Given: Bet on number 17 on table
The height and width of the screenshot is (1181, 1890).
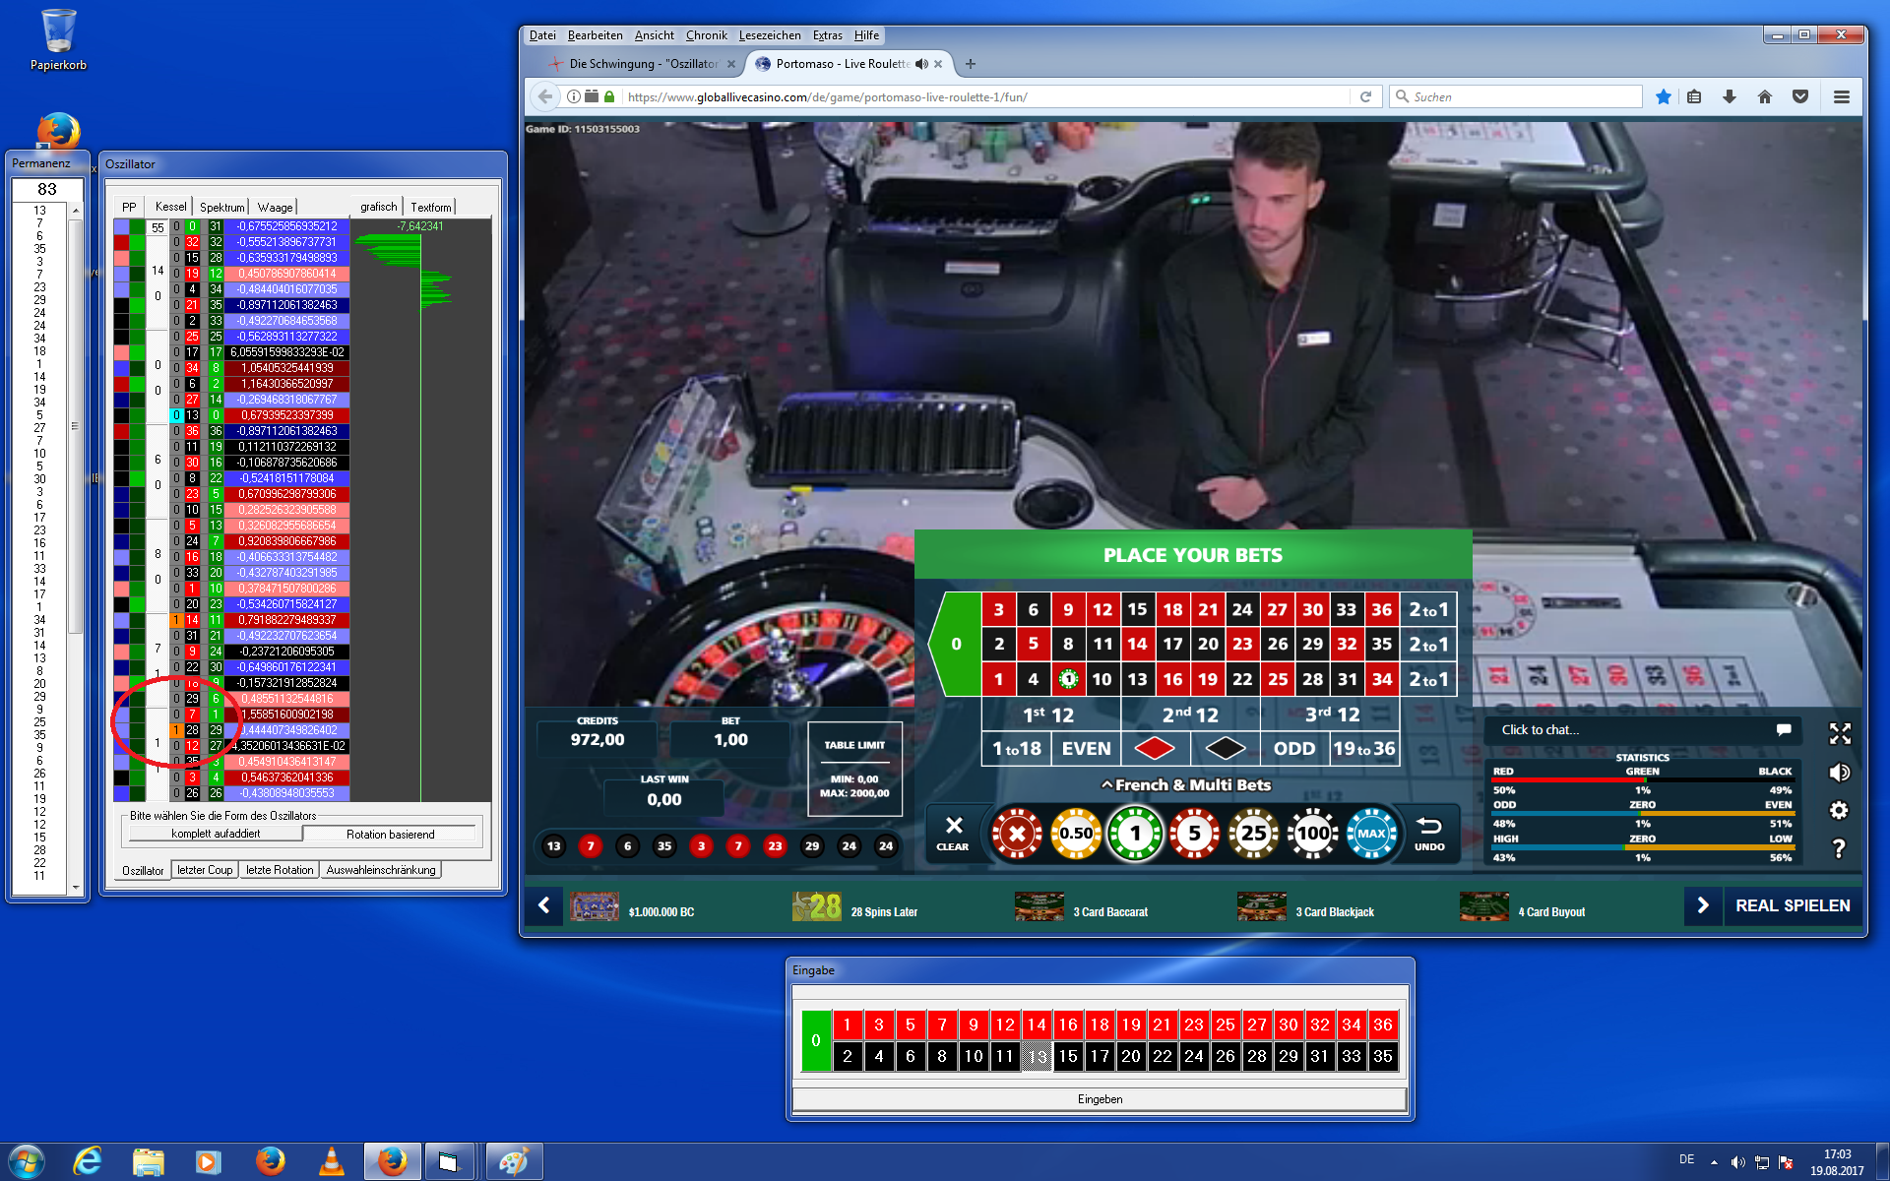Looking at the screenshot, I should pos(1172,644).
